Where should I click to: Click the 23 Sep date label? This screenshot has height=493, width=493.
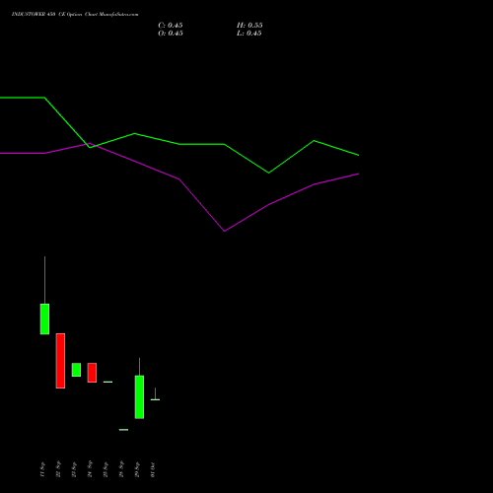pos(74,469)
